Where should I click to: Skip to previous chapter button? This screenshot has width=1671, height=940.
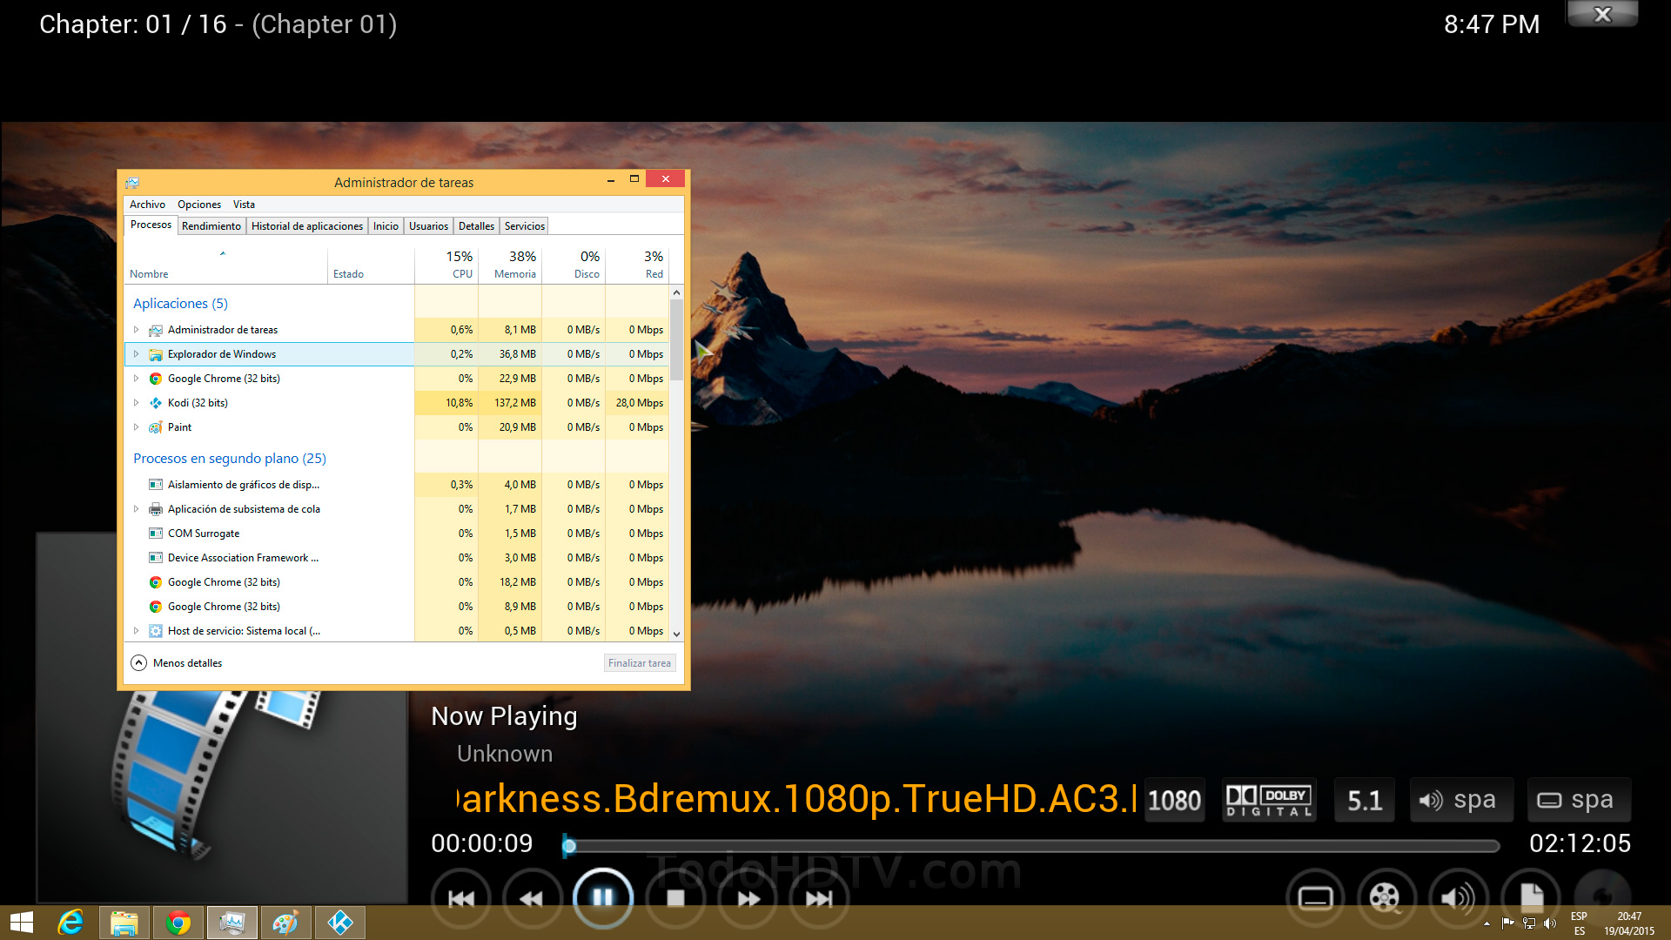click(x=460, y=897)
